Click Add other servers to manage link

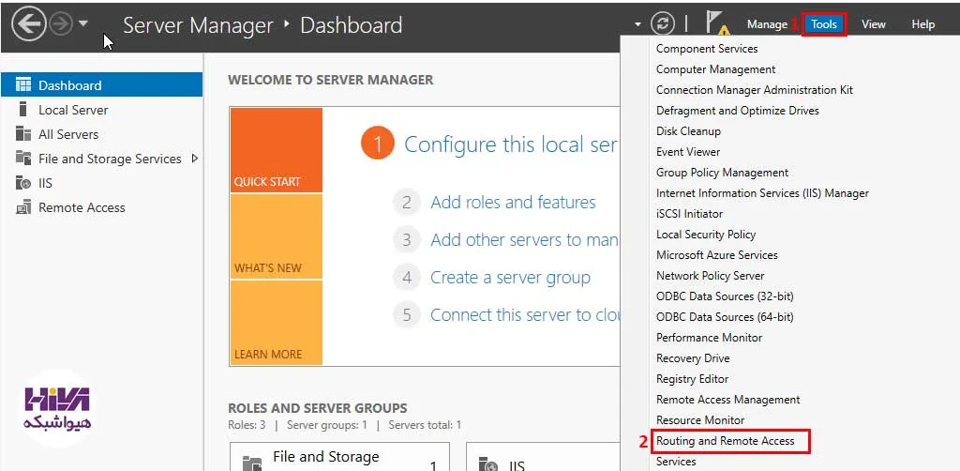tap(524, 239)
